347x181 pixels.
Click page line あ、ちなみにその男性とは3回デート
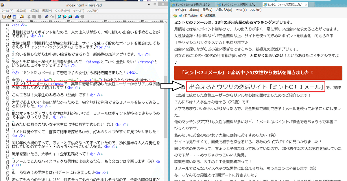pos(215,174)
